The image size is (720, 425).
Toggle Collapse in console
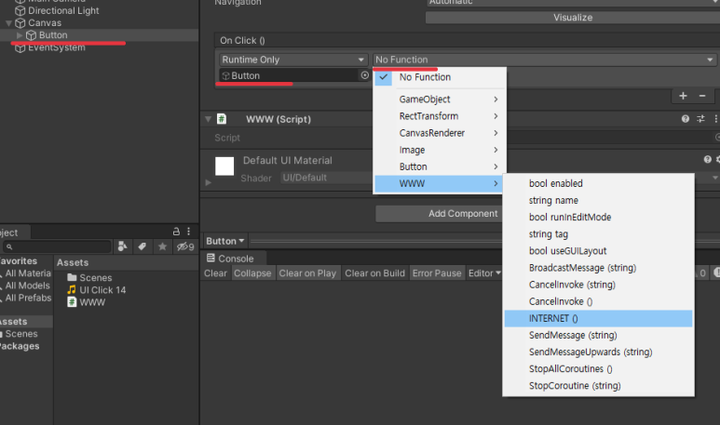[252, 273]
